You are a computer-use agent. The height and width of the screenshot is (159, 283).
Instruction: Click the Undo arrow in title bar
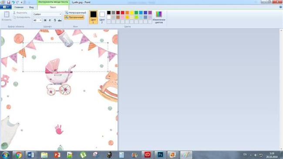[13, 2]
